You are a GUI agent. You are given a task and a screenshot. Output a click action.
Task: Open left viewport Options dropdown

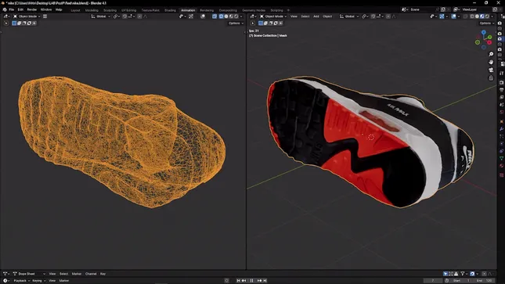[236, 23]
